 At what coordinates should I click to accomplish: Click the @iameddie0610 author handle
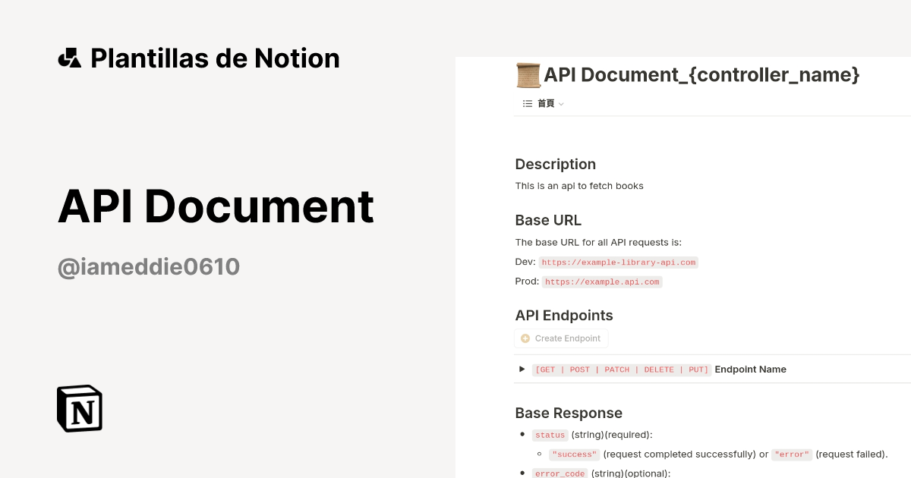tap(149, 266)
